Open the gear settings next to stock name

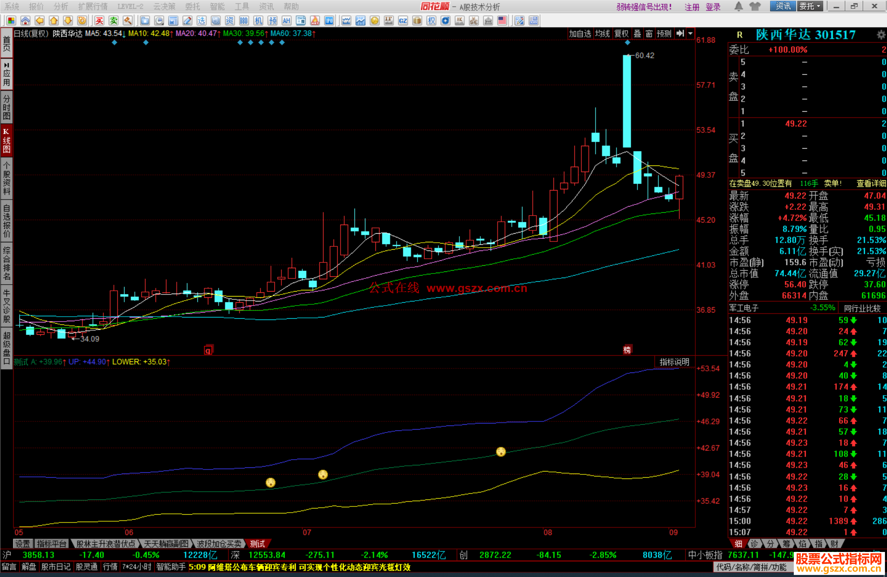pos(880,35)
